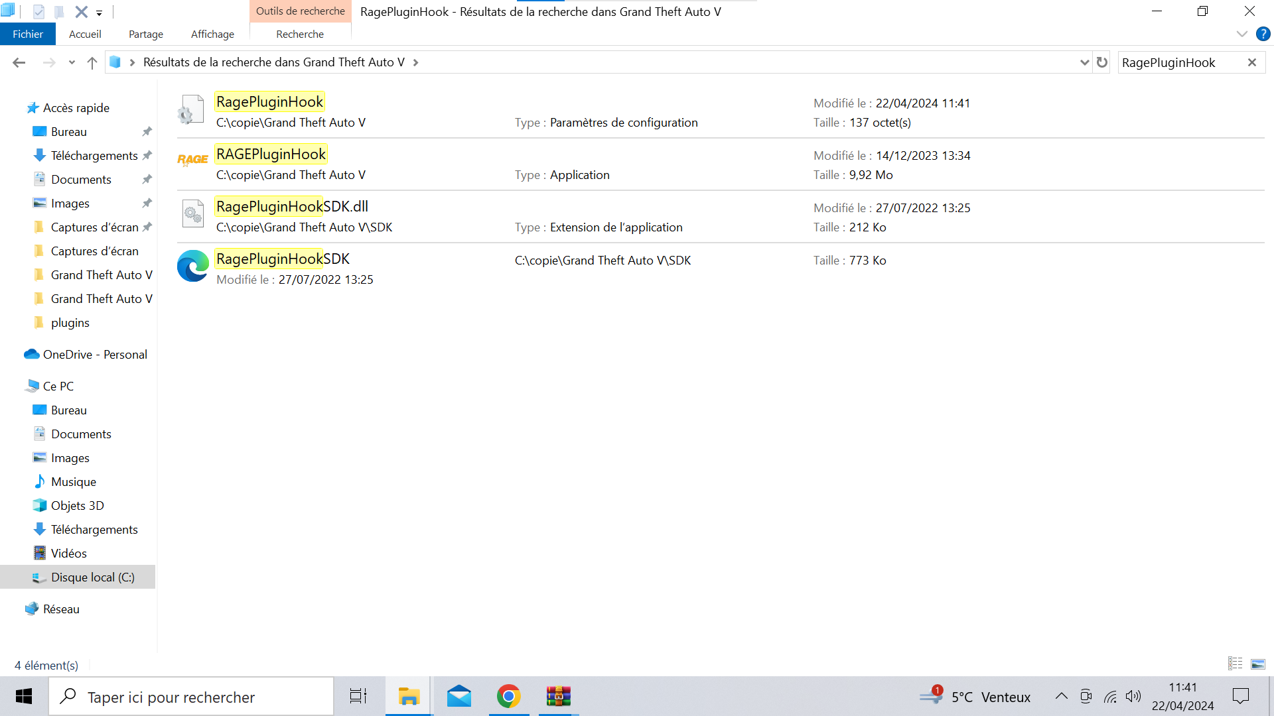Open Google Chrome from the taskbar
The width and height of the screenshot is (1274, 716).
[508, 697]
